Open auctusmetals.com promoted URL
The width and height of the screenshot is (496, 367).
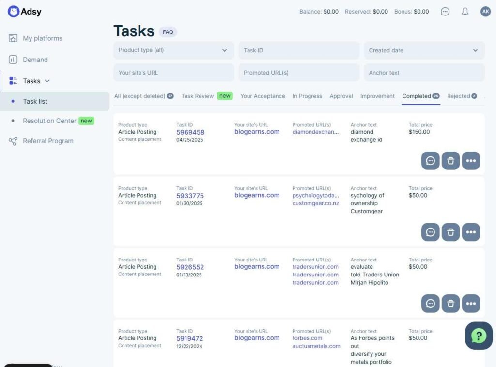pyautogui.click(x=316, y=346)
